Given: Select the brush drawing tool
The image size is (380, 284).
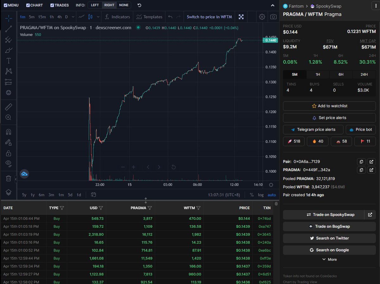Looking at the screenshot, I should [9, 50].
